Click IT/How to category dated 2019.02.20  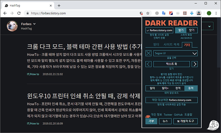click(33, 123)
